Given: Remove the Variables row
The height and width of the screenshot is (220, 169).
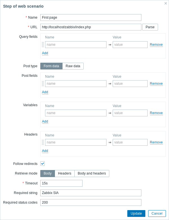Looking at the screenshot, I should [x=156, y=113].
